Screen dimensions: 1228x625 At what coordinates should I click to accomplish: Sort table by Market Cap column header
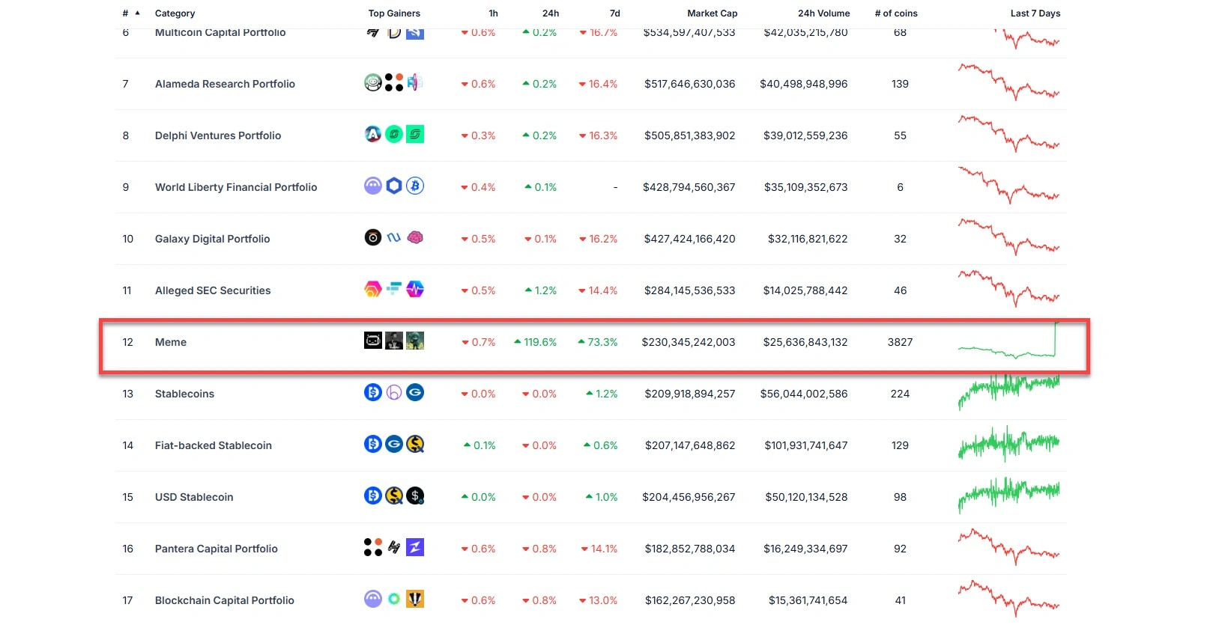pyautogui.click(x=712, y=13)
